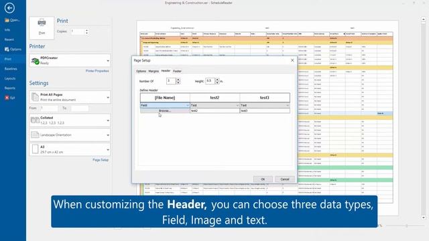The height and width of the screenshot is (241, 429).
Task: Switch to the Header tab in Page Setup
Action: coord(166,71)
